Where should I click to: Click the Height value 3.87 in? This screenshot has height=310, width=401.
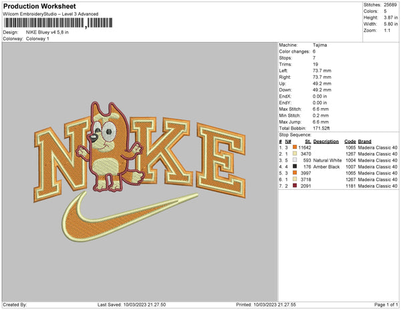click(x=390, y=17)
